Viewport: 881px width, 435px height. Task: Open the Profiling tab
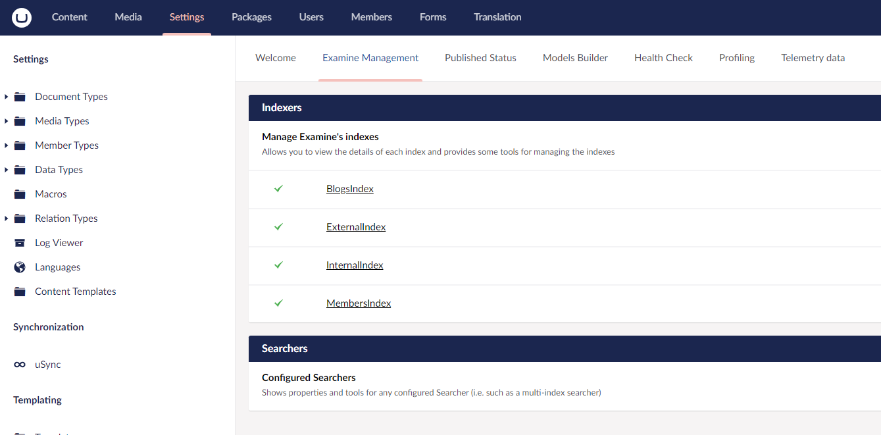(x=737, y=58)
